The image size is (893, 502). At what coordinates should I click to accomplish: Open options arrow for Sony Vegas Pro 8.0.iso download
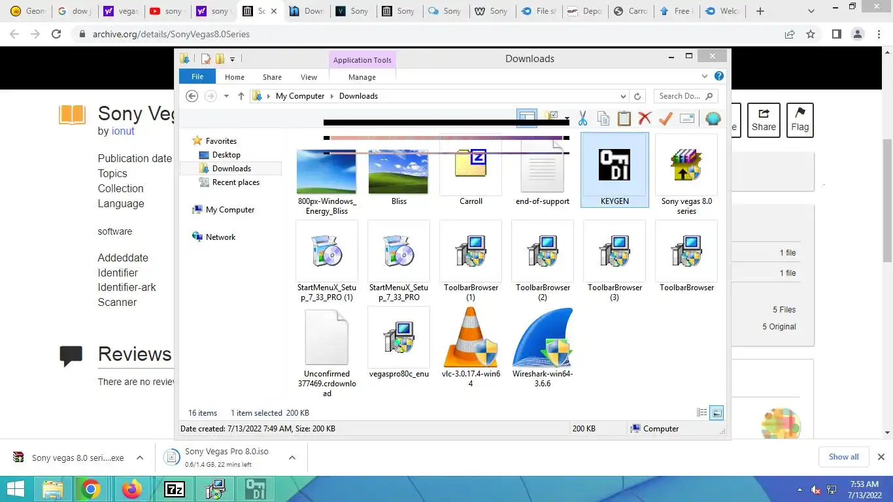coord(292,458)
